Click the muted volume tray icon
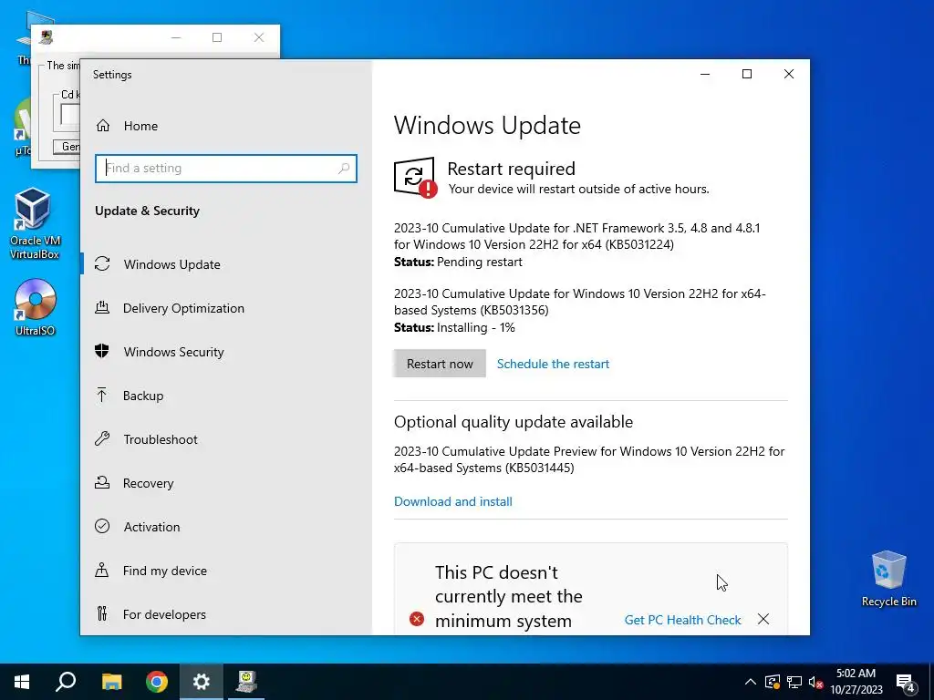The image size is (934, 700). coord(816,682)
